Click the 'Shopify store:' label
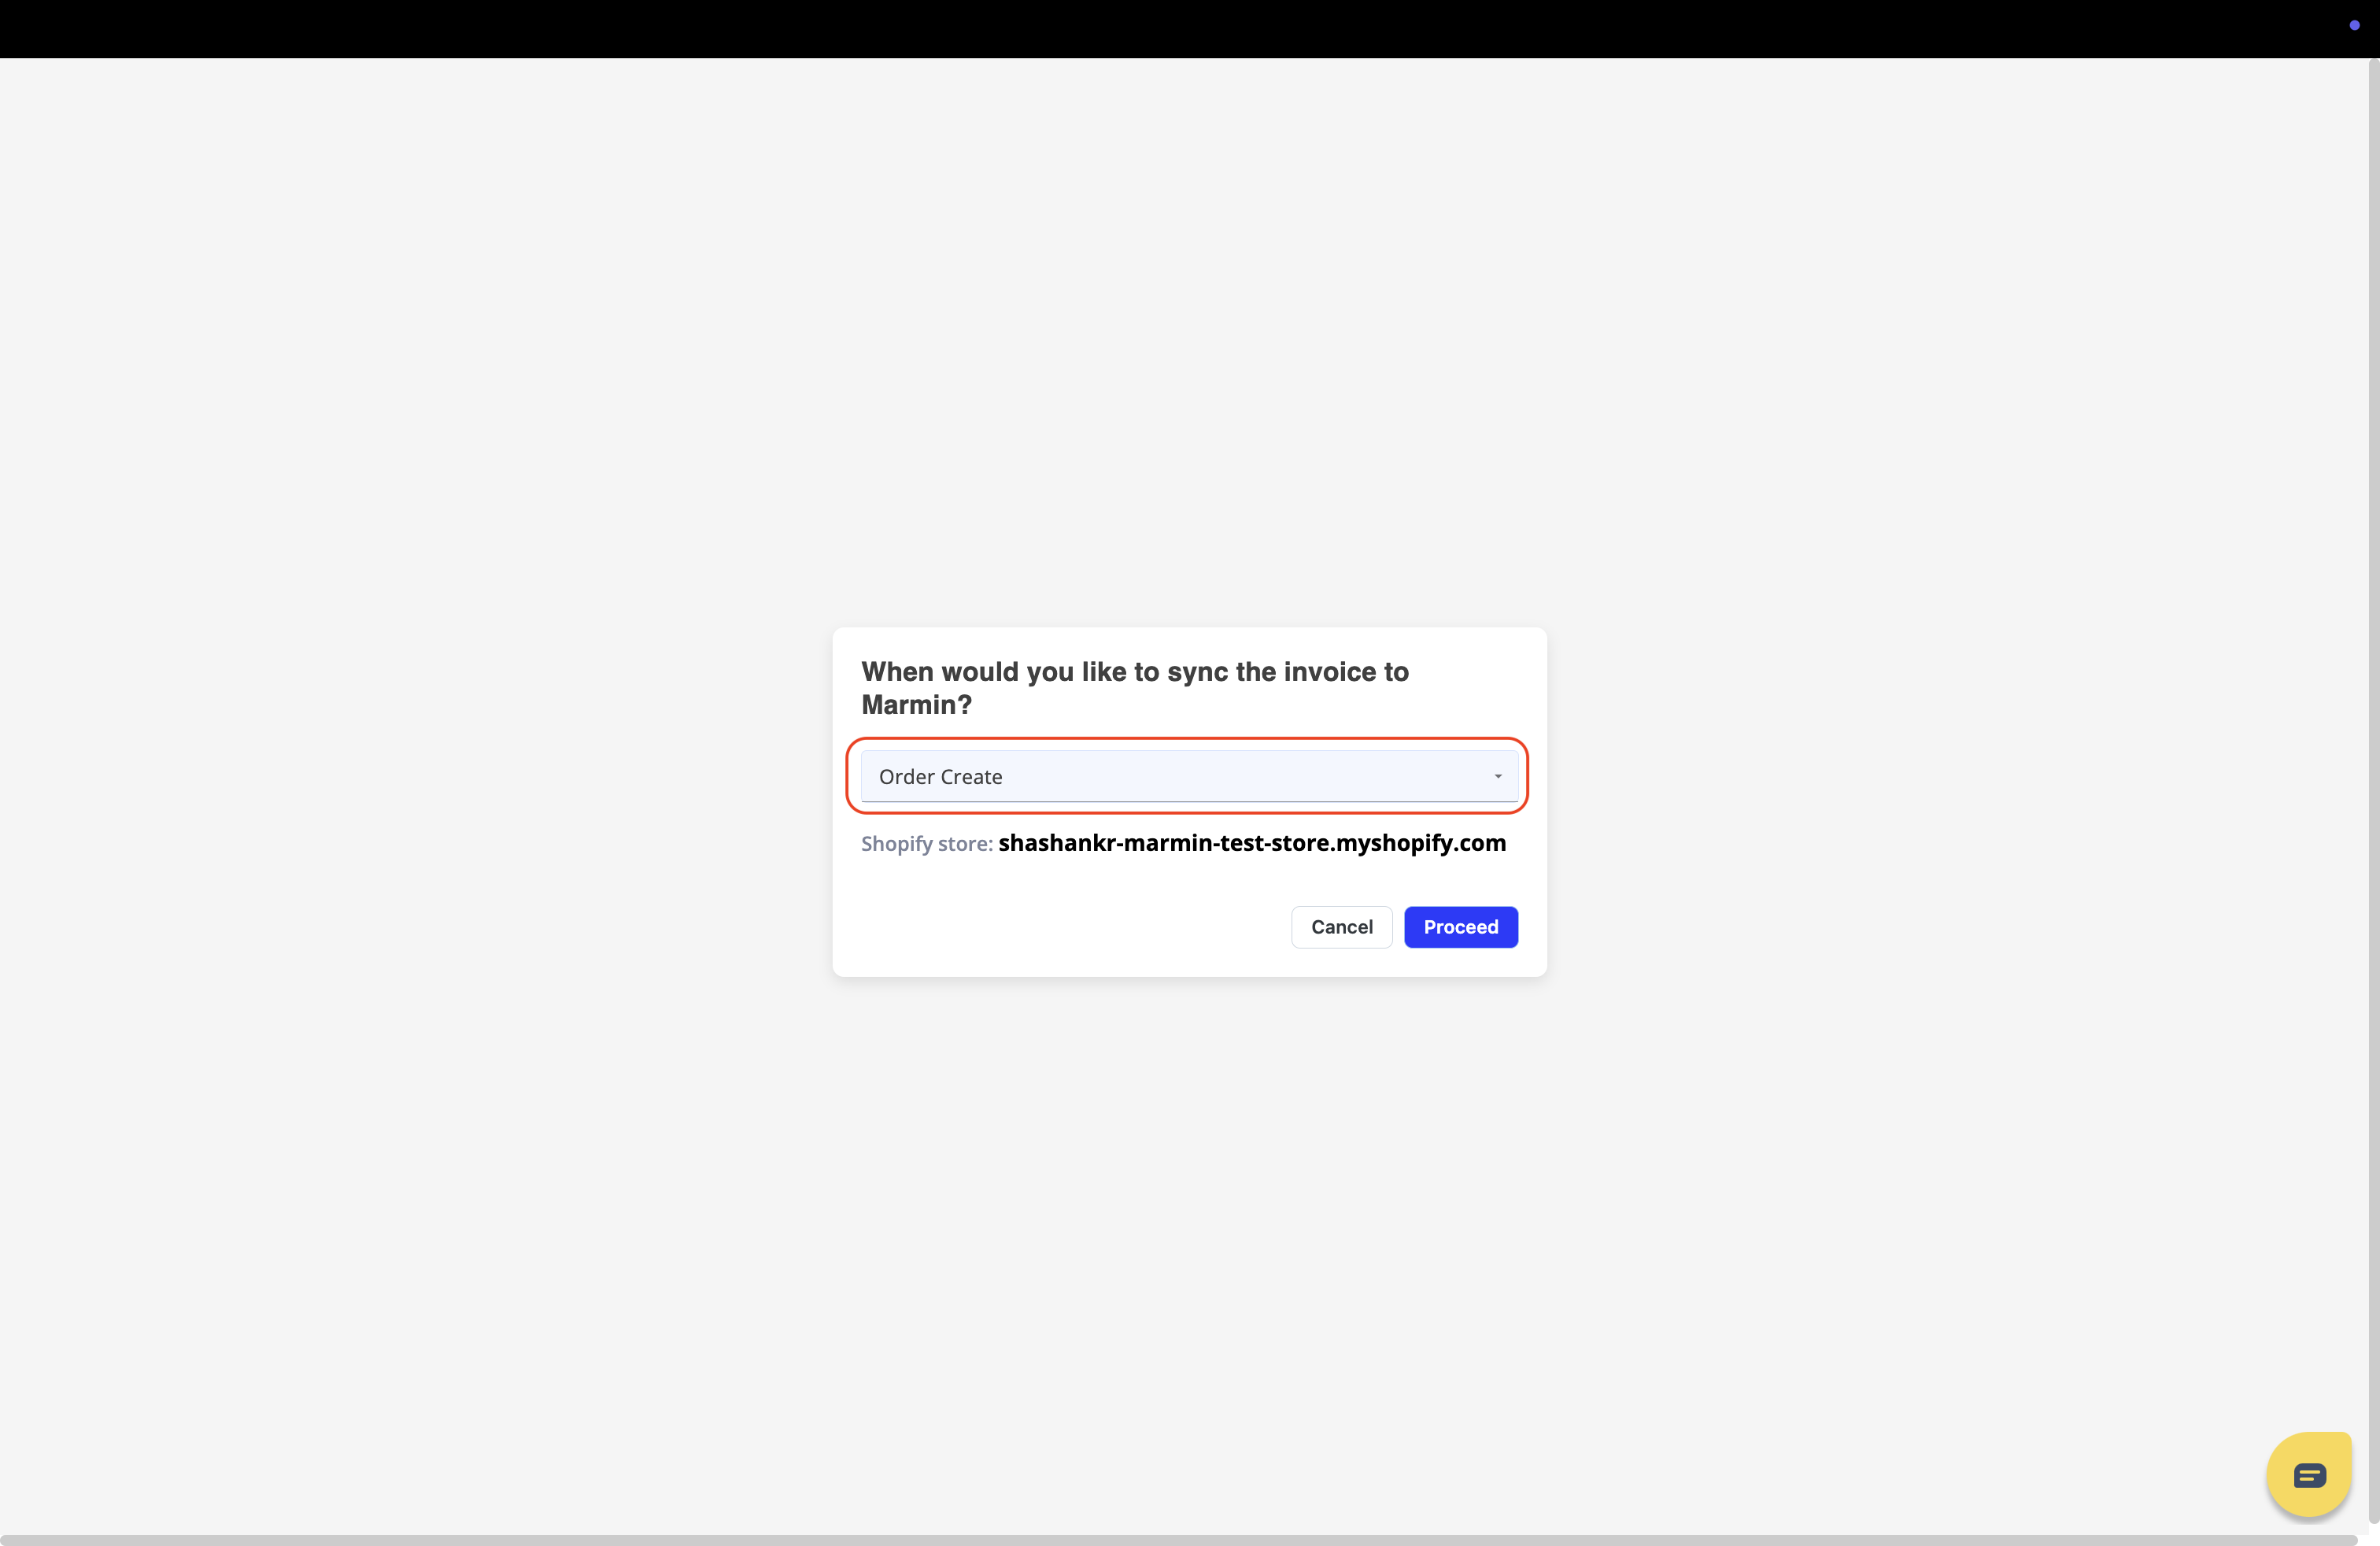This screenshot has height=1546, width=2380. click(x=926, y=844)
